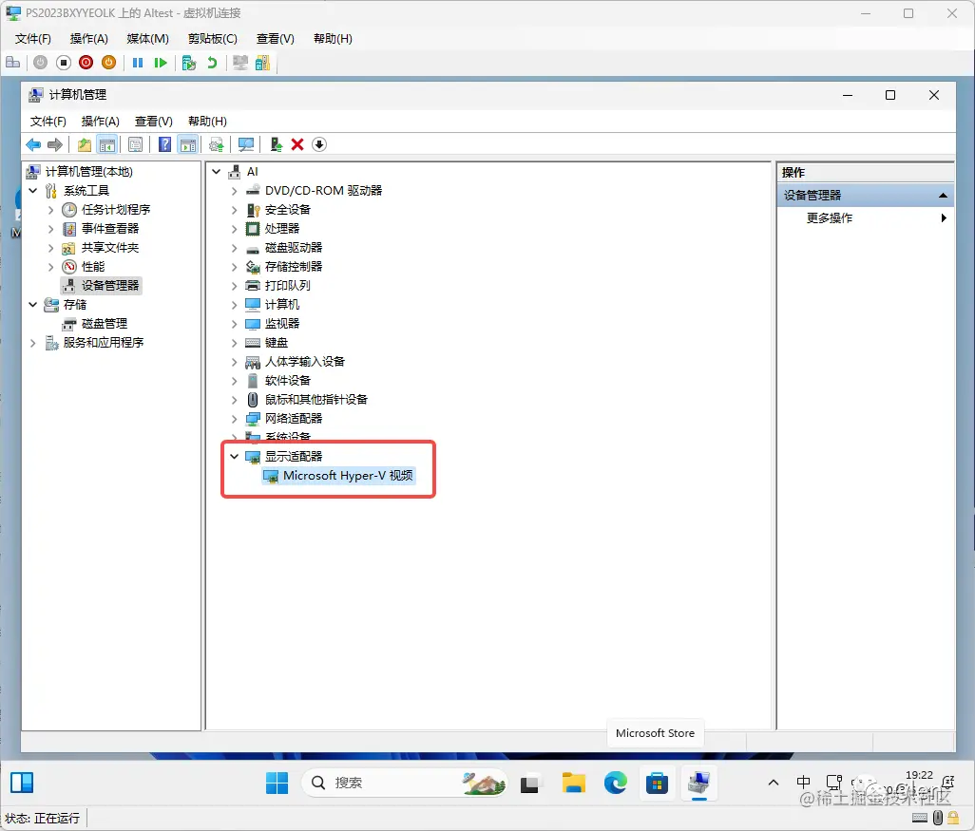Open the Windows Start button in the VM
This screenshot has width=975, height=831.
pos(277,784)
